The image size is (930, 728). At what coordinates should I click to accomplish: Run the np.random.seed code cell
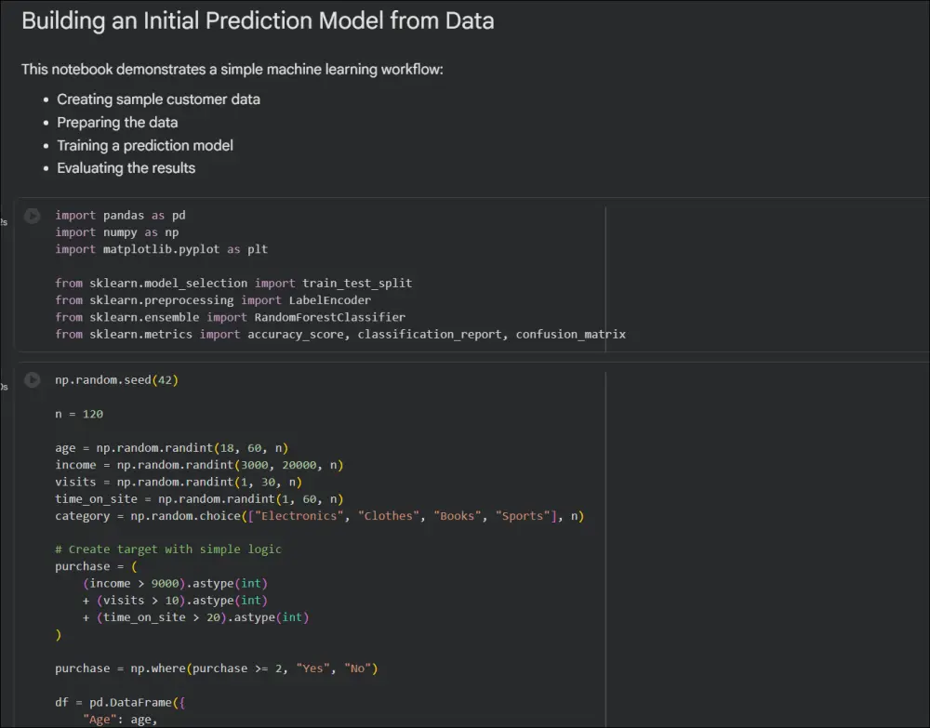click(32, 380)
